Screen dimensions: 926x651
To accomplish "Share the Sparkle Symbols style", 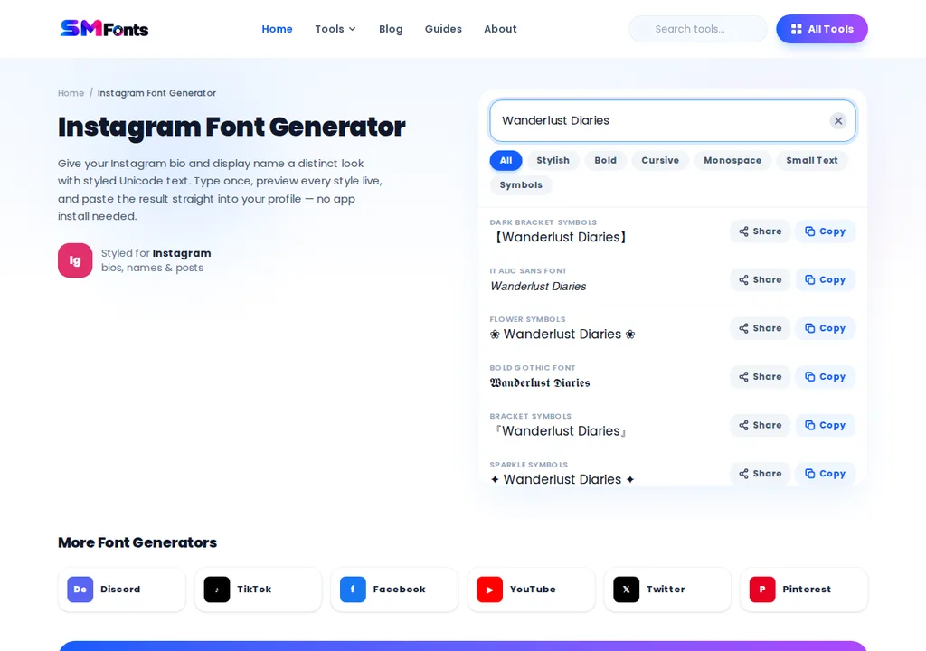I will point(760,474).
